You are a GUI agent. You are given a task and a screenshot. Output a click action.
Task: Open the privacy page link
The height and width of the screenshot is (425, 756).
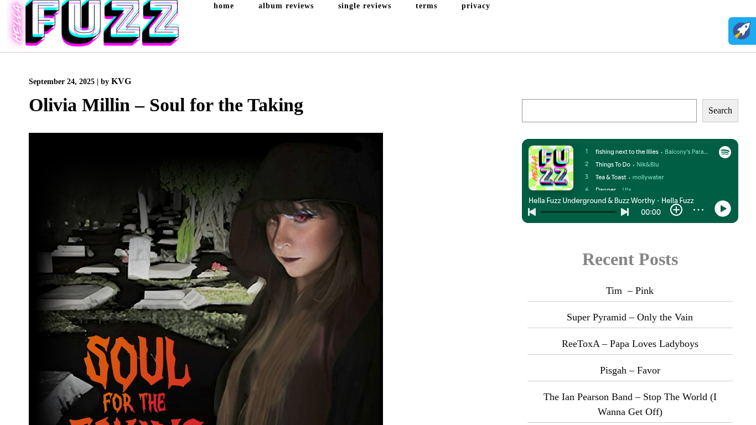(476, 6)
